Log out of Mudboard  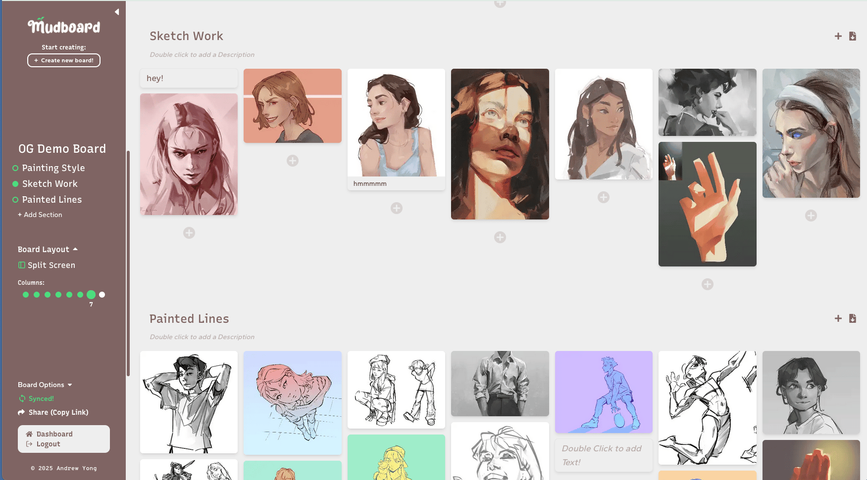point(43,444)
